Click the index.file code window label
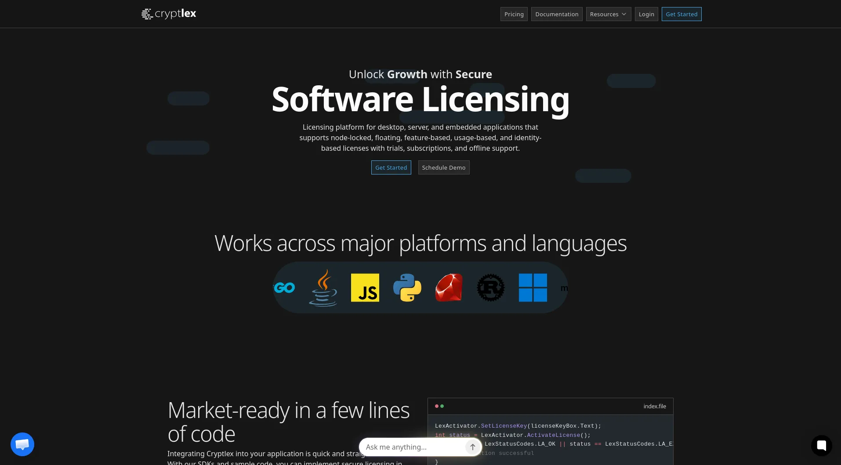Screen dimensions: 841x465 tap(654, 406)
